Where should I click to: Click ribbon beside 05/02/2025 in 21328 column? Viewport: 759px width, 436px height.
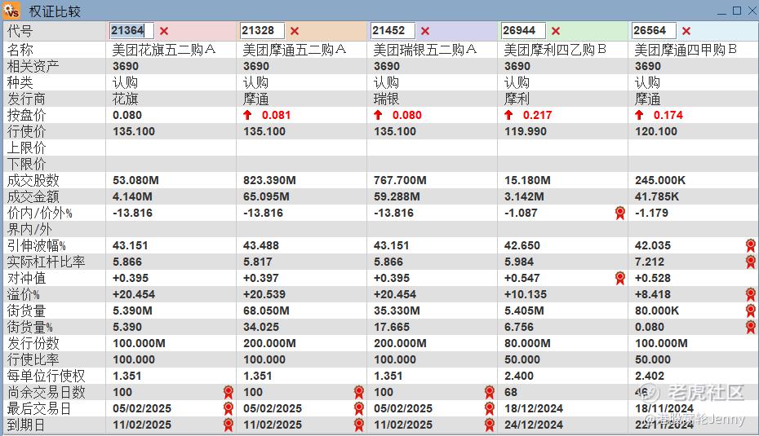(x=359, y=408)
